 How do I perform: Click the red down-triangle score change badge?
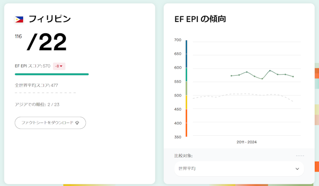59,66
